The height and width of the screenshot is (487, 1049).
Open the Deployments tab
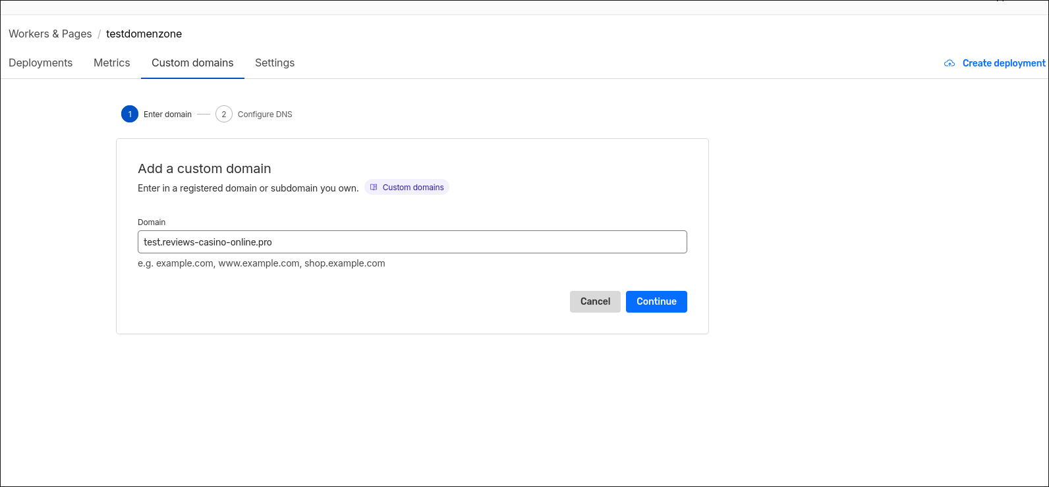[x=41, y=63]
